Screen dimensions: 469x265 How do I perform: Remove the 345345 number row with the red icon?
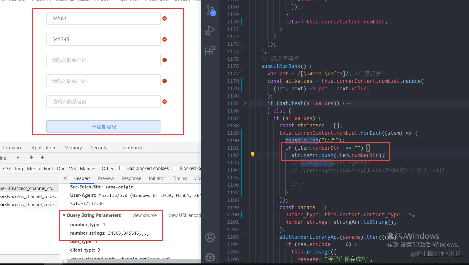[x=164, y=39]
